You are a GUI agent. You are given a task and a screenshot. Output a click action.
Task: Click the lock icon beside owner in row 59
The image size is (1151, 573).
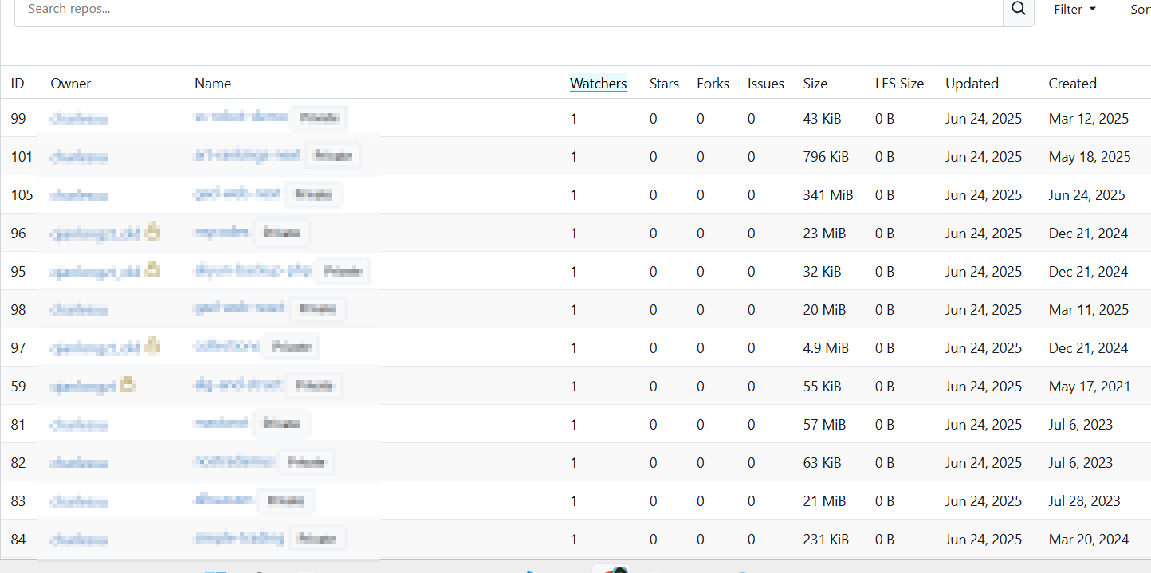point(128,385)
